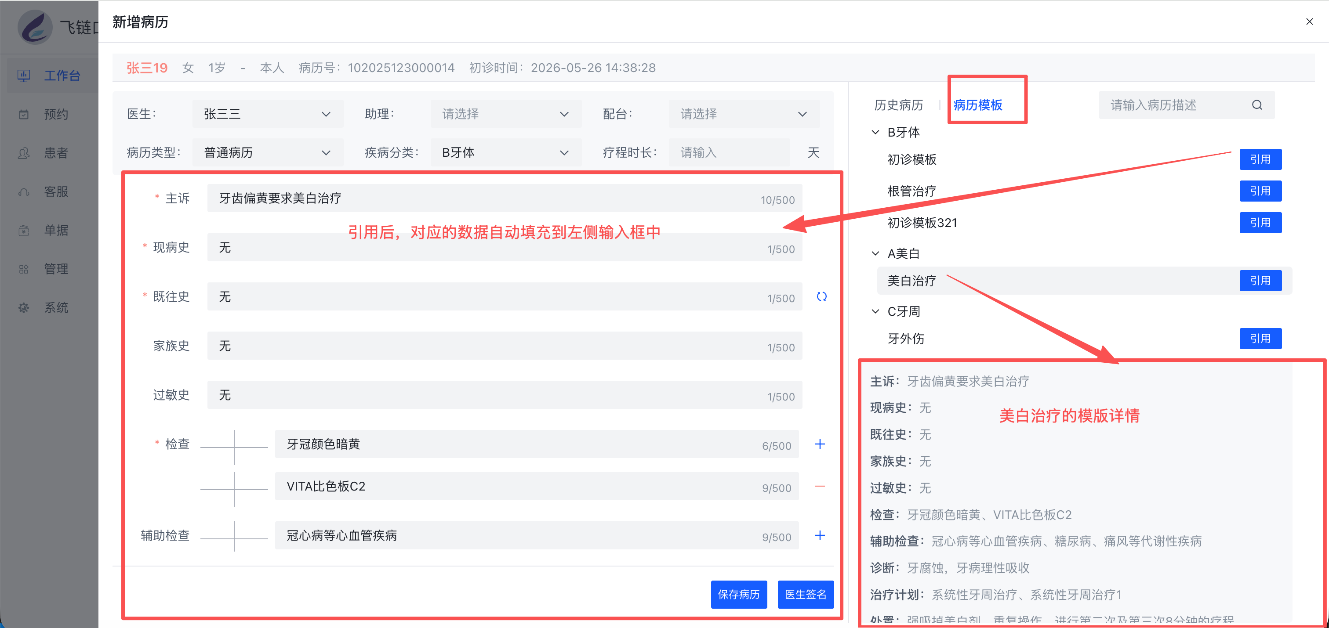Screen dimensions: 1329x628
Task: Click 引用 button for 牙外伤
Action: 1260,339
